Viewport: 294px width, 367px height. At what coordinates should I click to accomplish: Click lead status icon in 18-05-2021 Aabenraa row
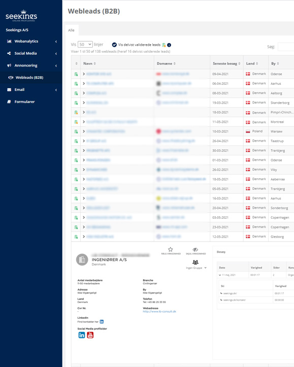76,179
